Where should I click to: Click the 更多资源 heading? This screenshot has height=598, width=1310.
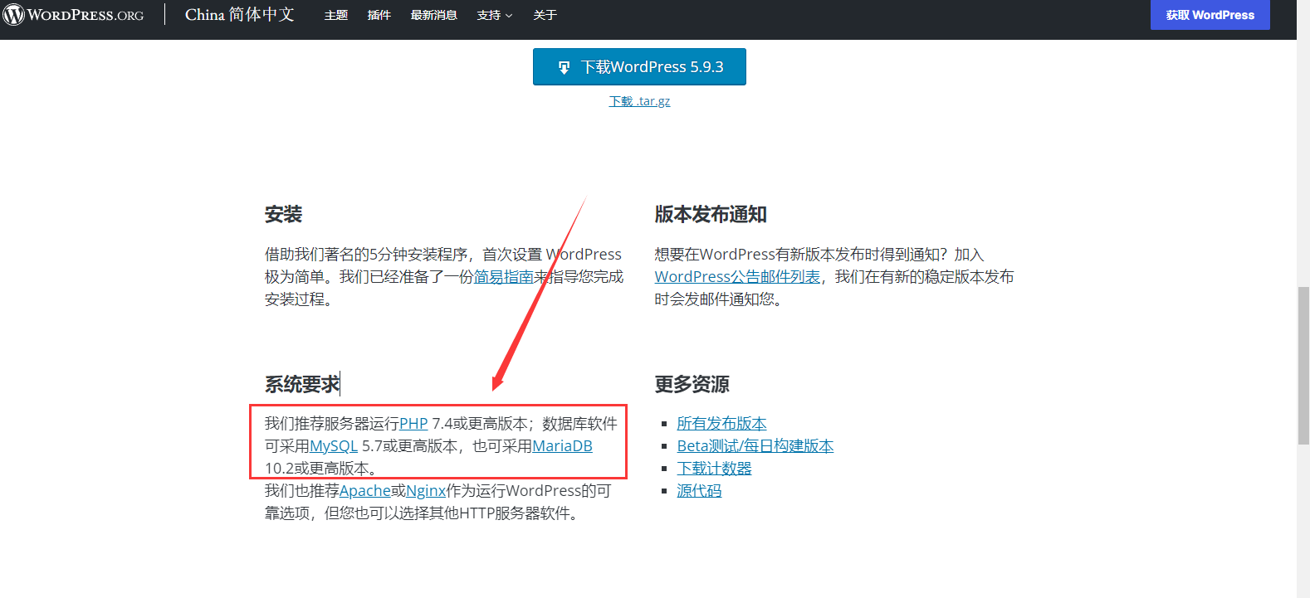click(692, 385)
